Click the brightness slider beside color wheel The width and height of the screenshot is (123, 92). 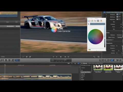(105, 37)
